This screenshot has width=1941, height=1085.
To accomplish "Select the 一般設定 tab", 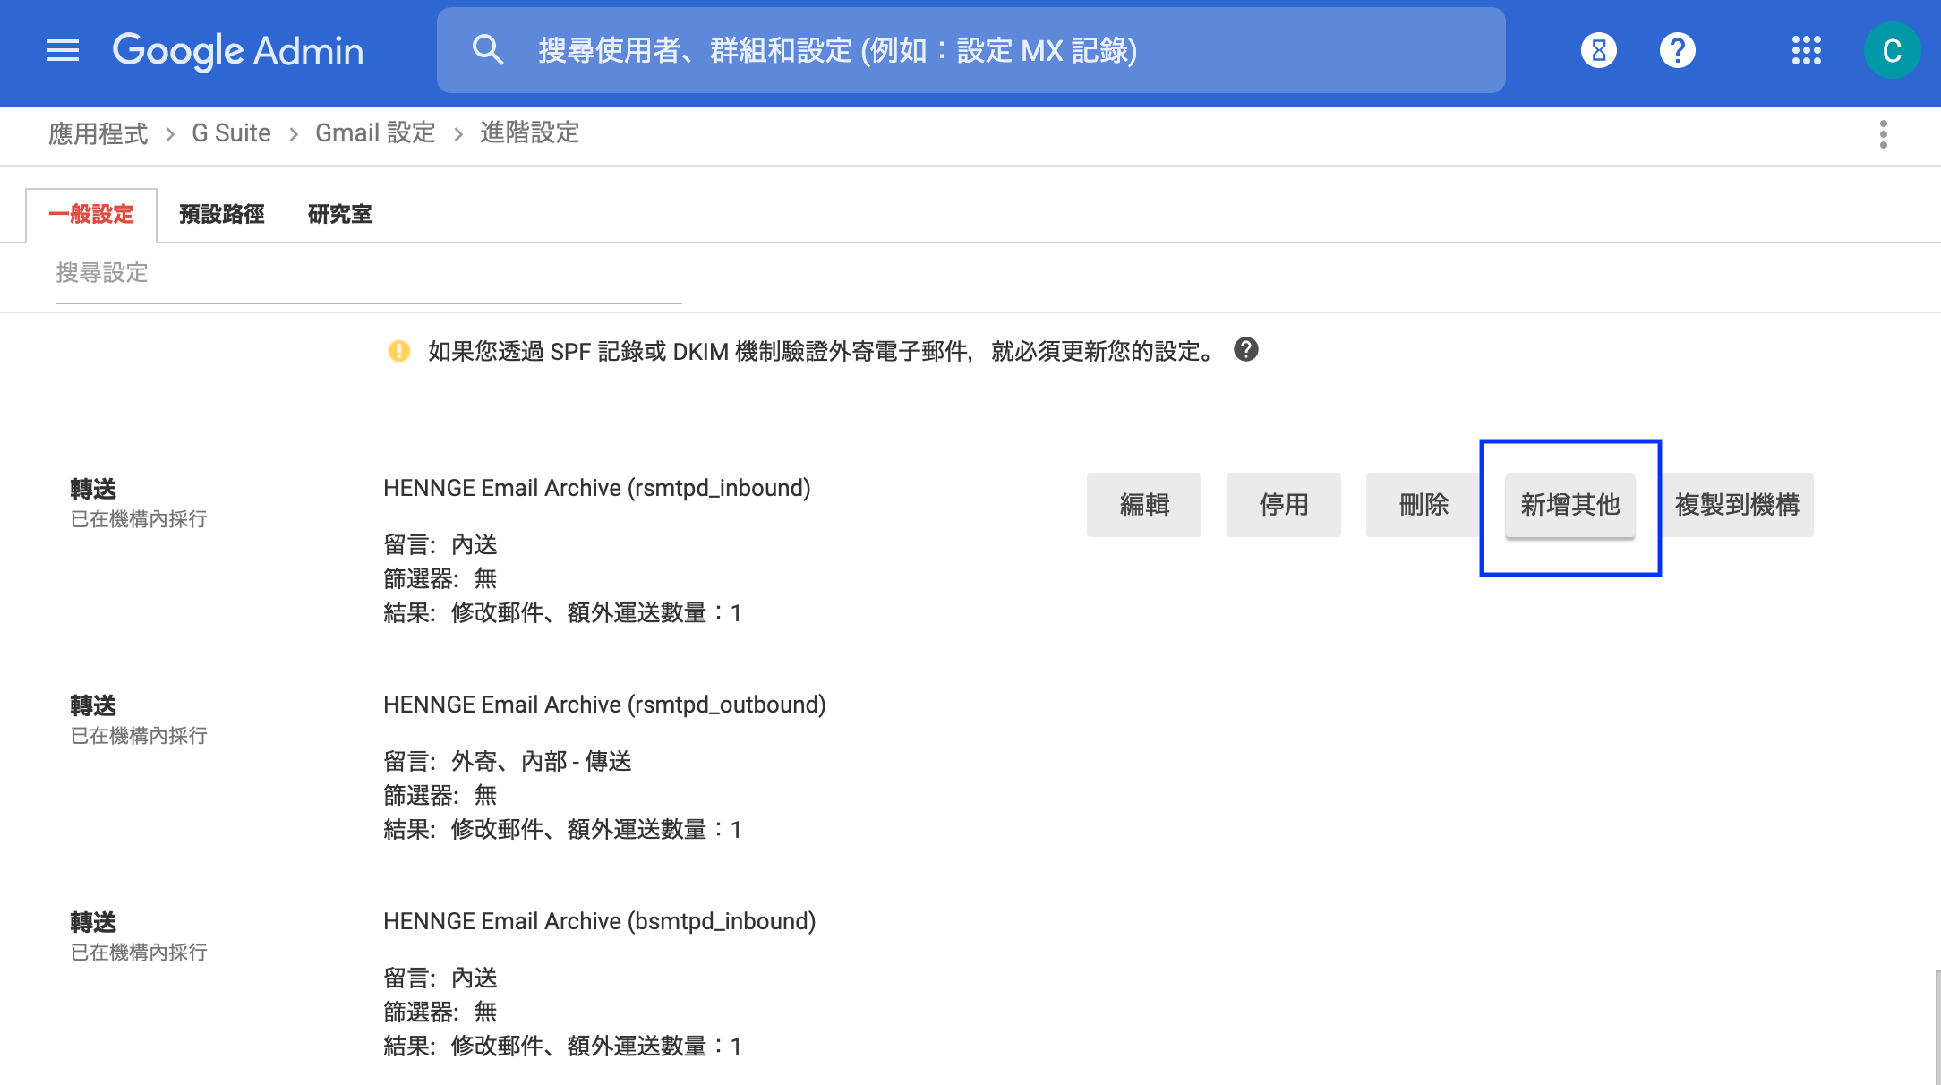I will pyautogui.click(x=91, y=215).
